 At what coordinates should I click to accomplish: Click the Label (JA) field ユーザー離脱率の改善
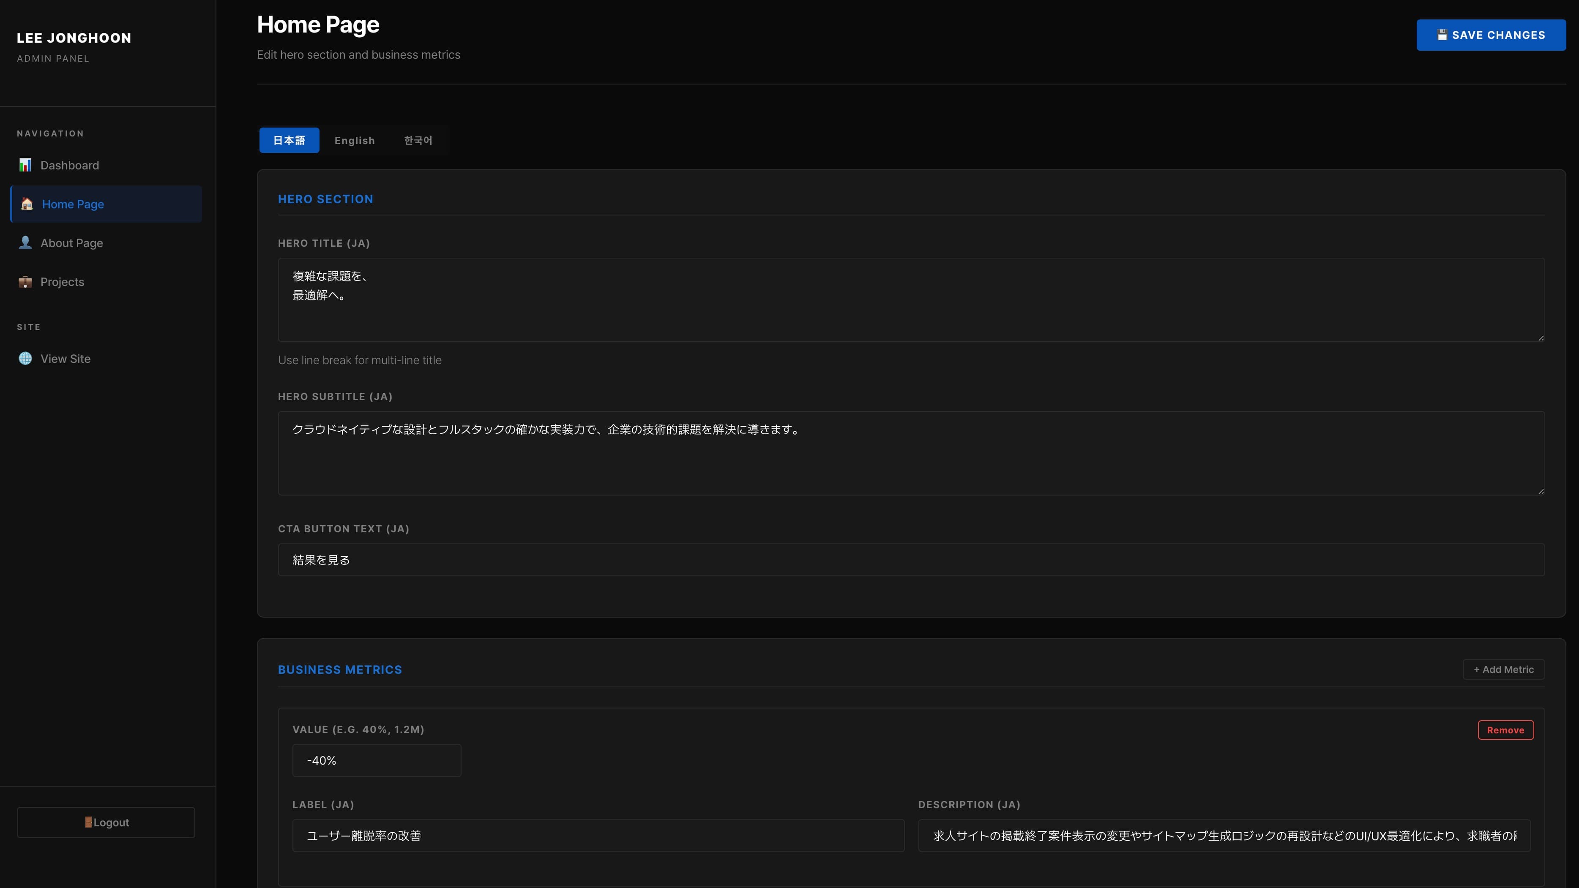(598, 836)
